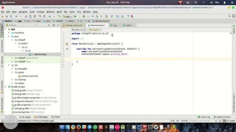Open the Build menu

coord(59,12)
